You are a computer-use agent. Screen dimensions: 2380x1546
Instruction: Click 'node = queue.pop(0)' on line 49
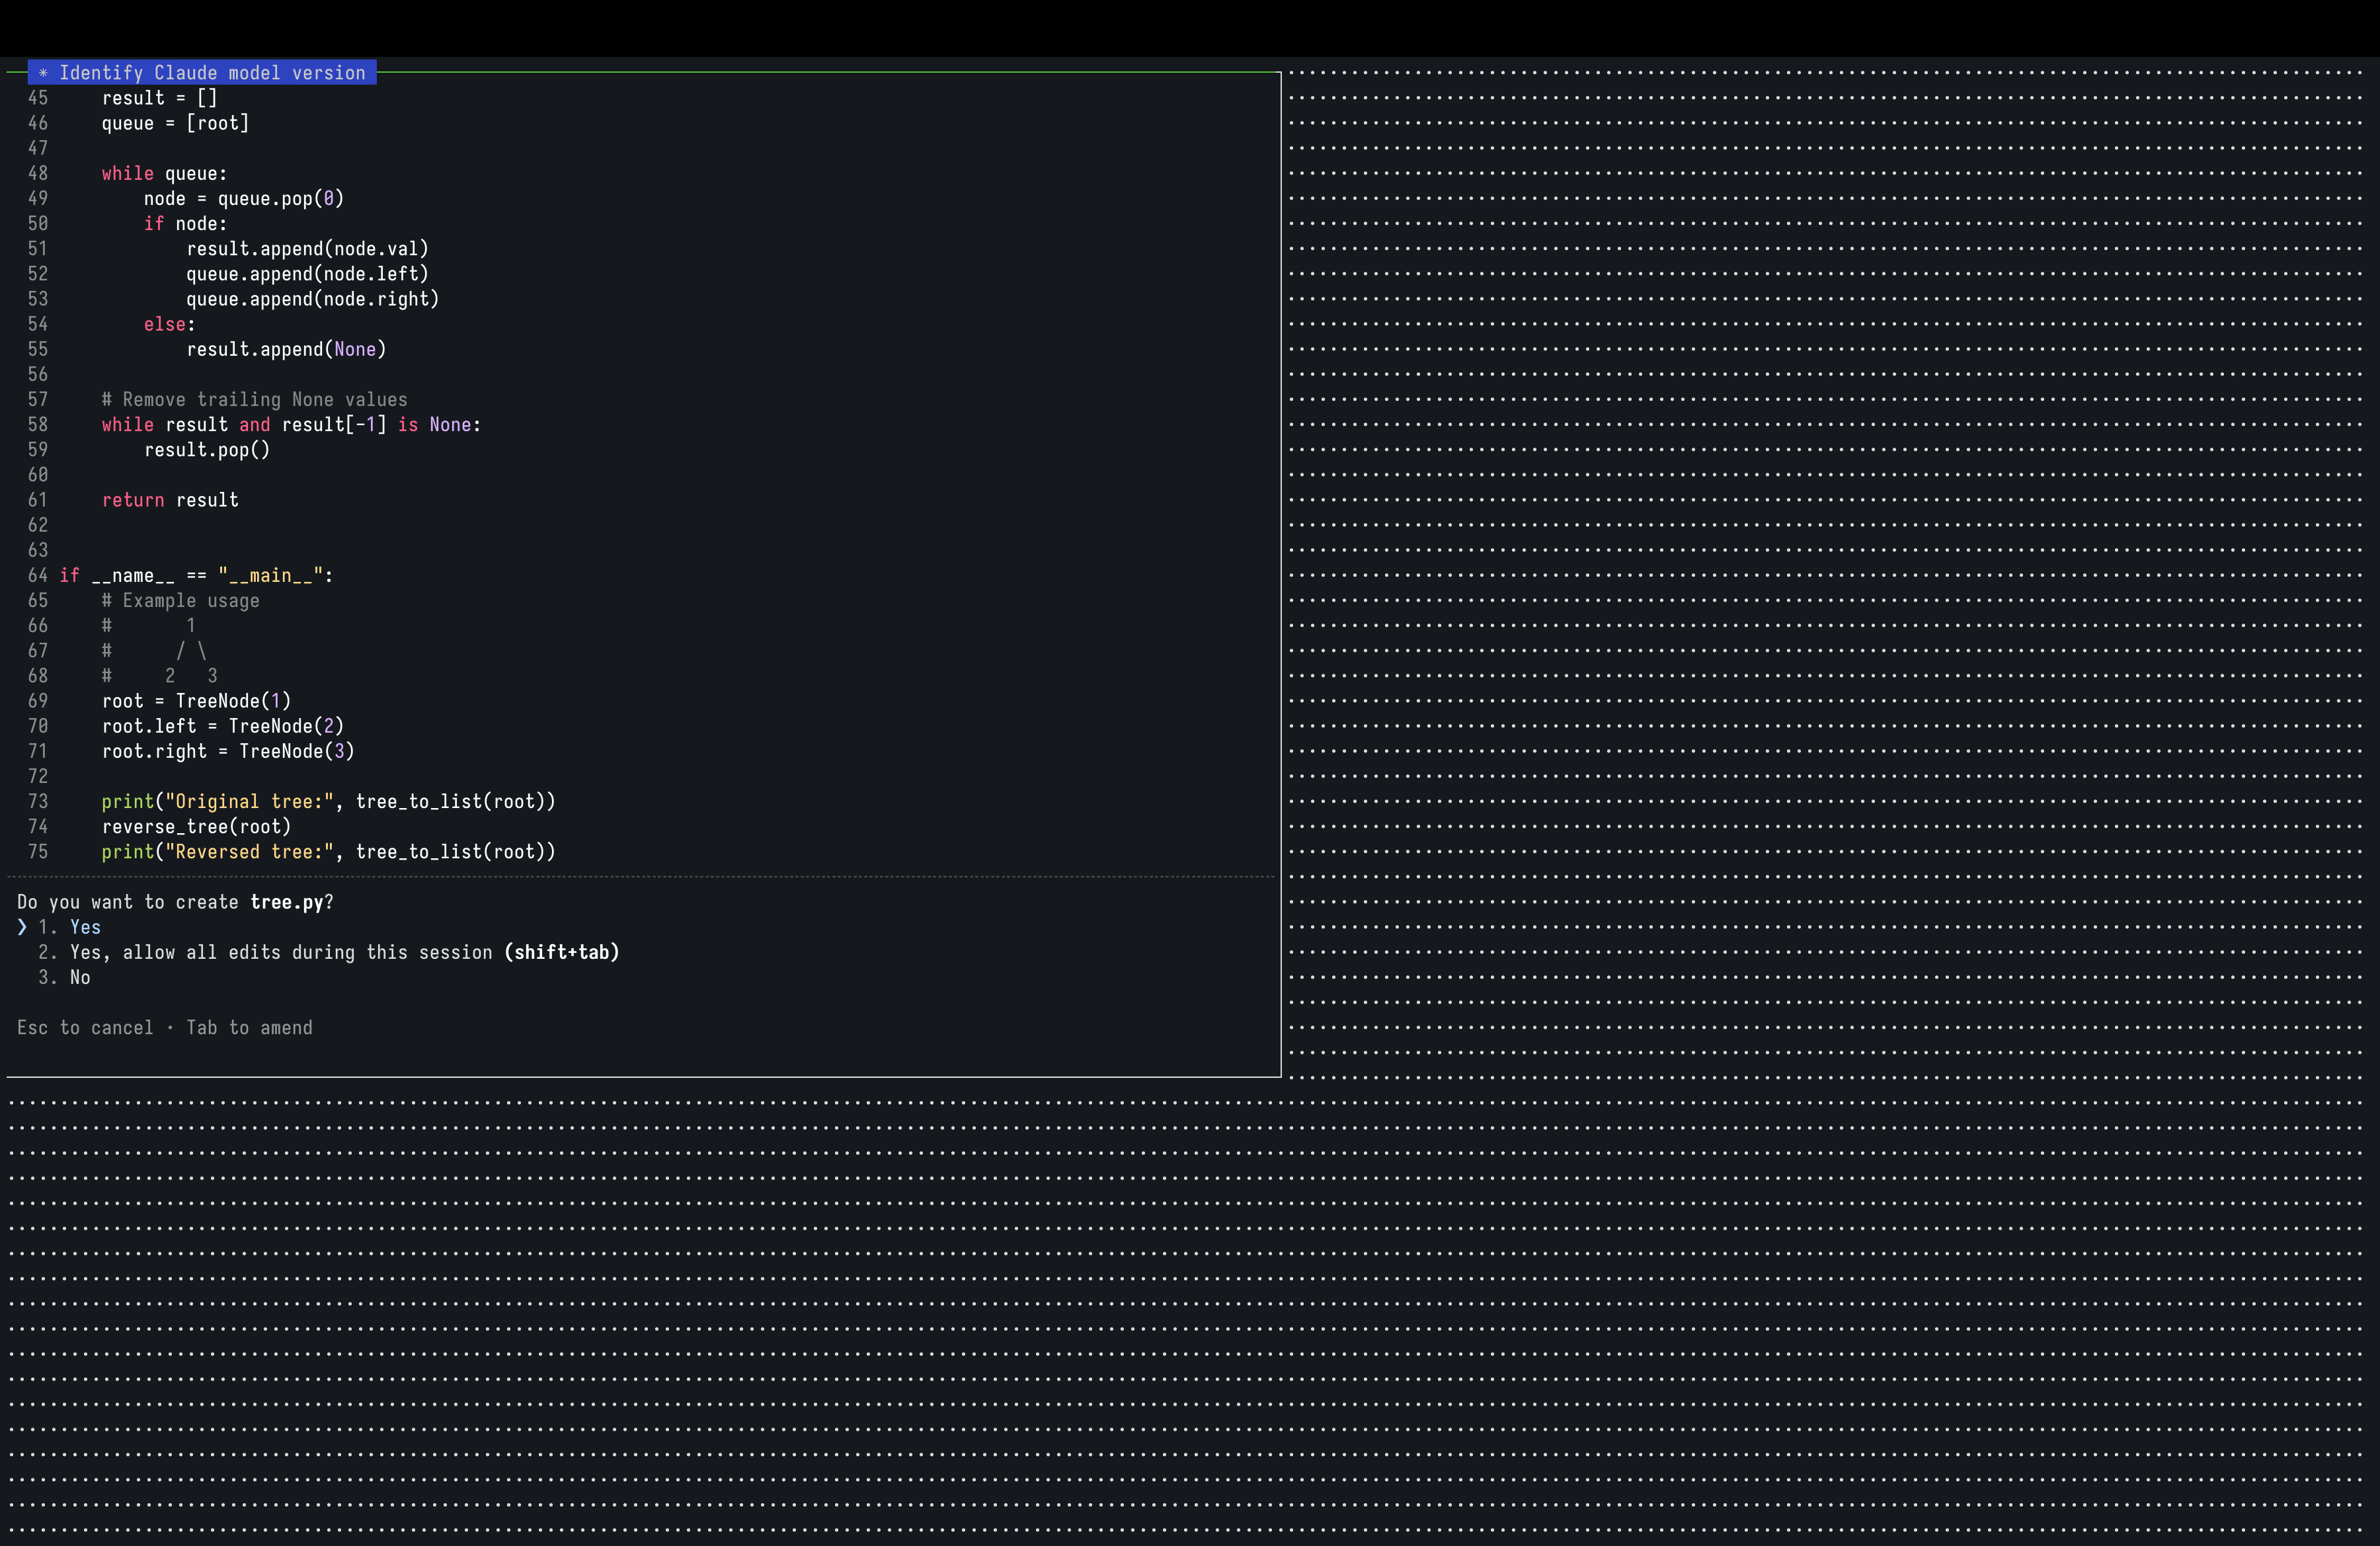[244, 198]
